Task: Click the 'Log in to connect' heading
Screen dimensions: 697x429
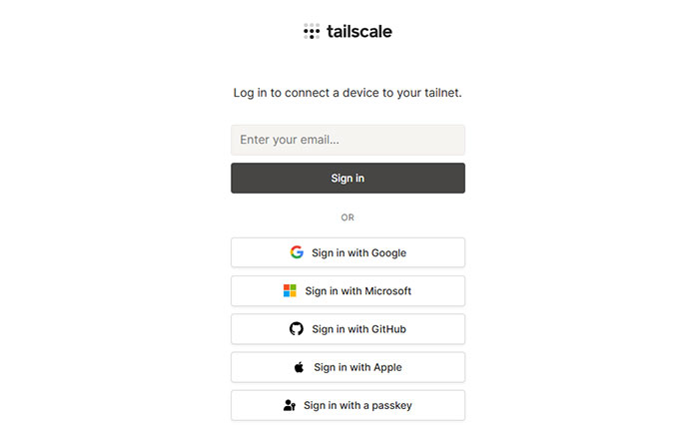Action: [x=348, y=93]
